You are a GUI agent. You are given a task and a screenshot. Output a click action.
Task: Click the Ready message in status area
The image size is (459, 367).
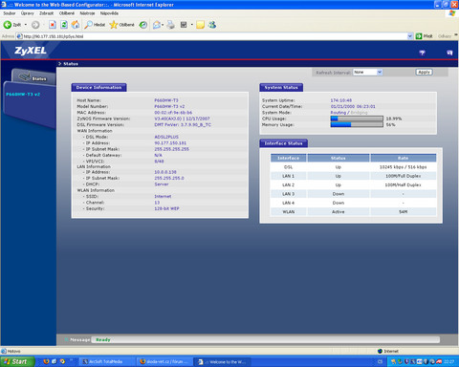click(x=103, y=340)
